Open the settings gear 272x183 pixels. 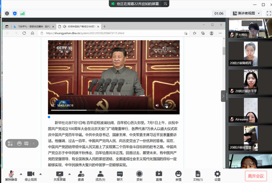[218, 176]
